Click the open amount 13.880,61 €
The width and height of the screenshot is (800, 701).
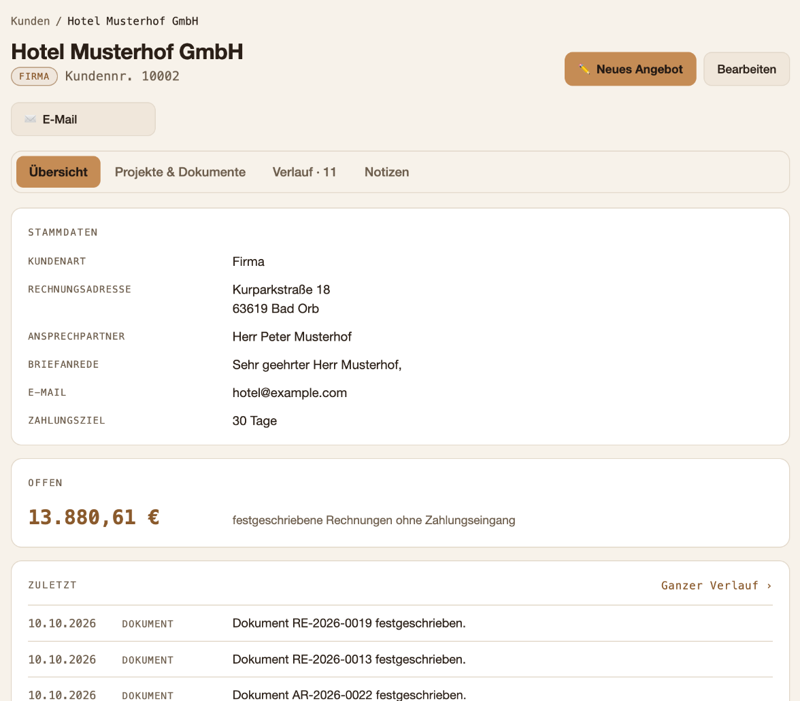pos(94,517)
